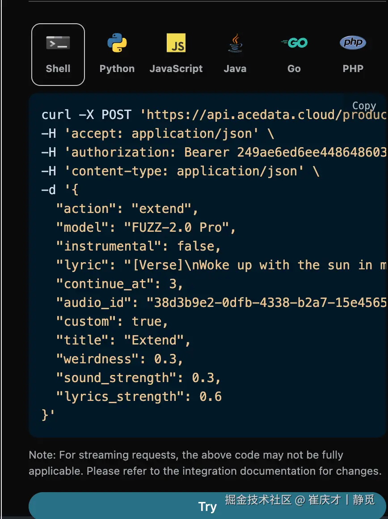Select the Go gopher logo icon
Screen dimensions: 388x519
coord(294,43)
